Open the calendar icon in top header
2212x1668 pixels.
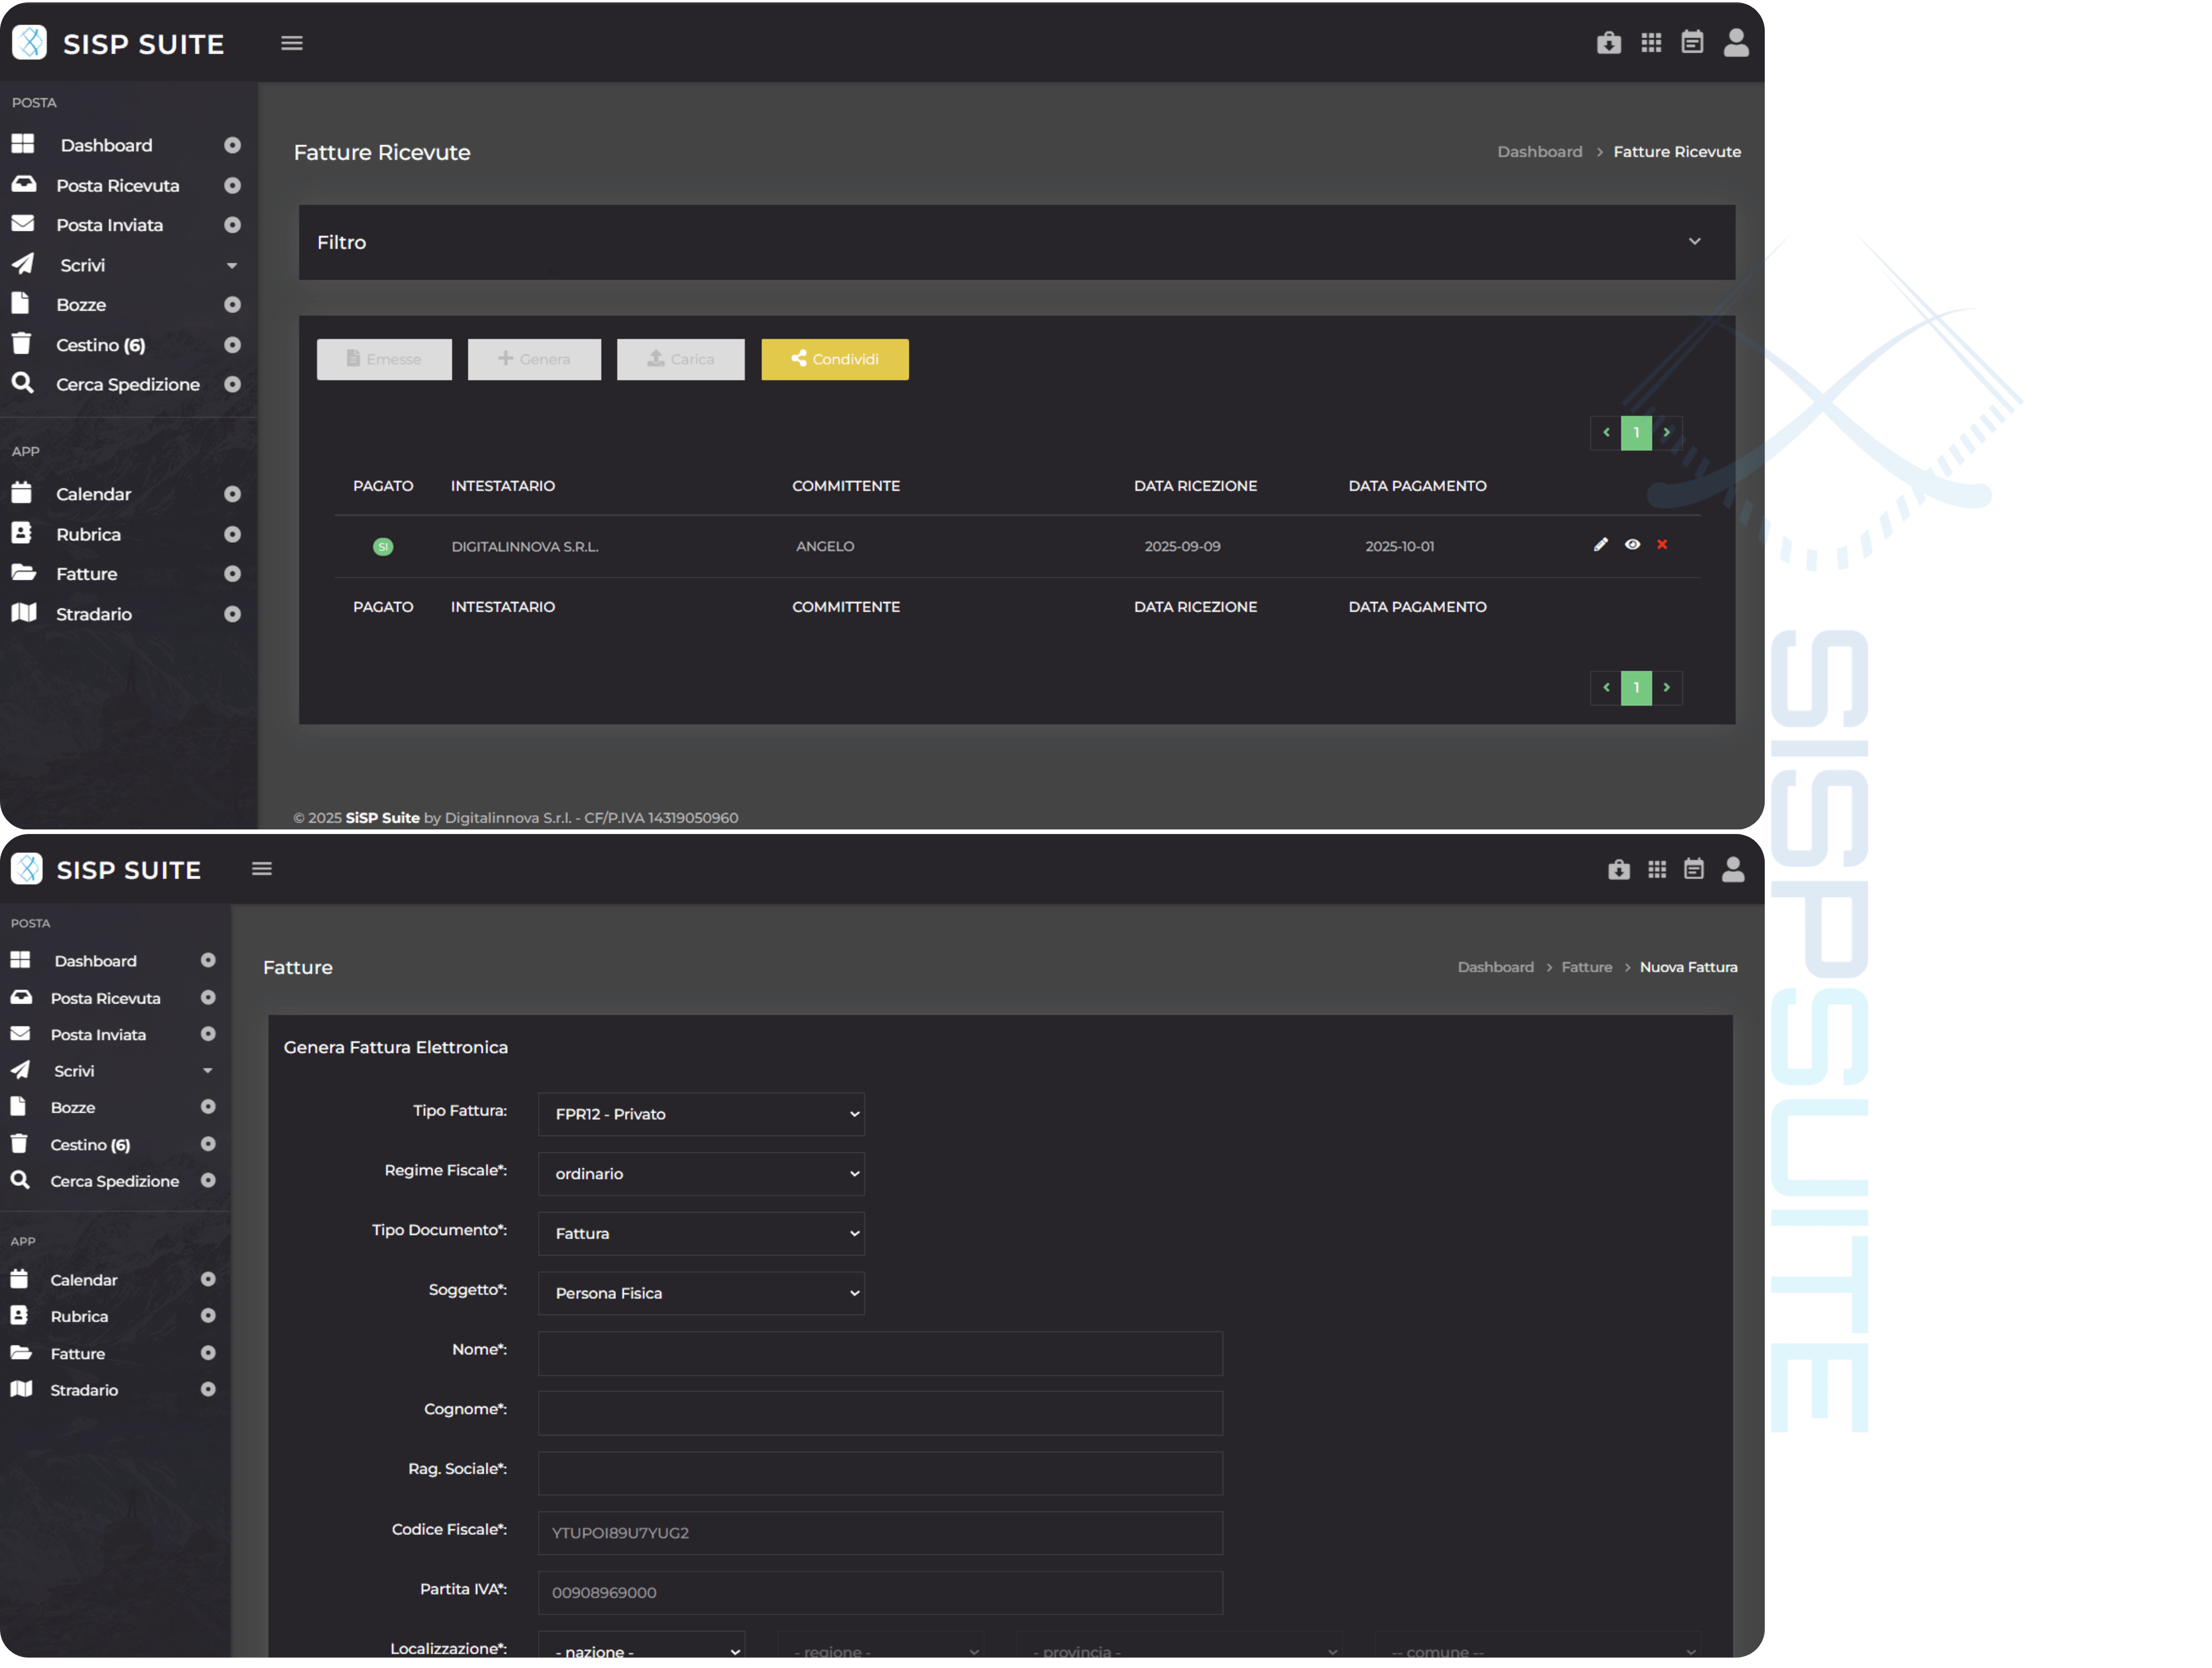pyautogui.click(x=1692, y=43)
